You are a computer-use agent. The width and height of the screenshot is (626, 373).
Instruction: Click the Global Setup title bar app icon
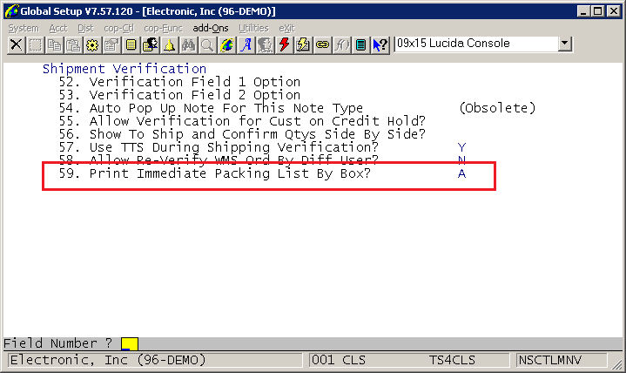11,10
